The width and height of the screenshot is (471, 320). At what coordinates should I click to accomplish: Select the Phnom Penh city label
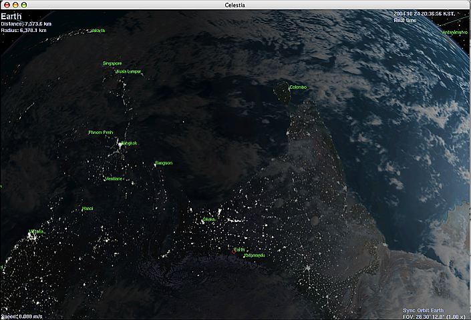tap(101, 132)
